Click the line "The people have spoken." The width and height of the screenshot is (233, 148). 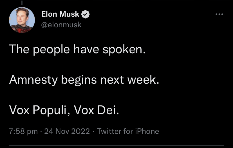point(77,50)
